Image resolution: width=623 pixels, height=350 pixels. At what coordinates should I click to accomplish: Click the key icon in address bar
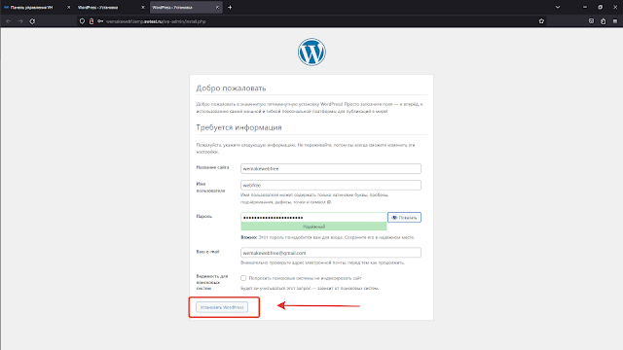point(100,21)
